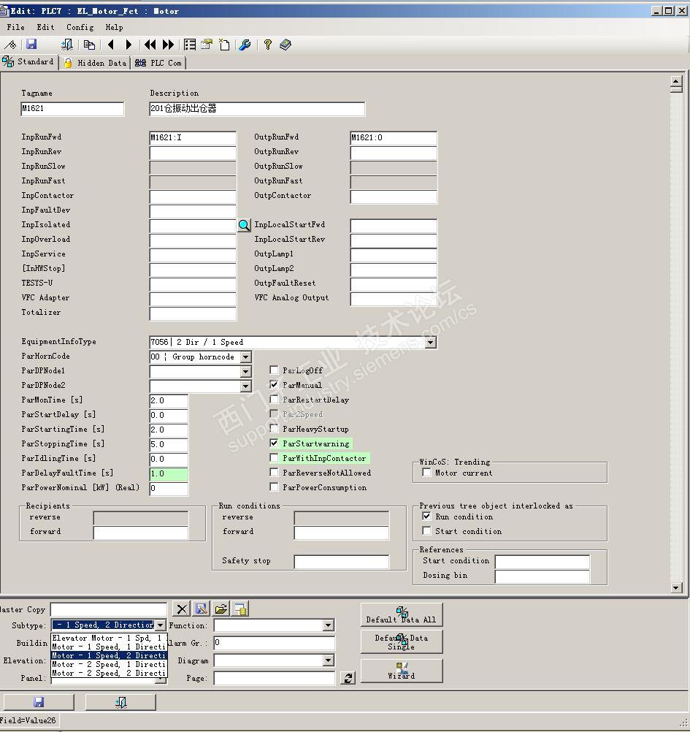This screenshot has height=732, width=690.
Task: Toggle the ParLogOff checkbox
Action: tap(275, 370)
